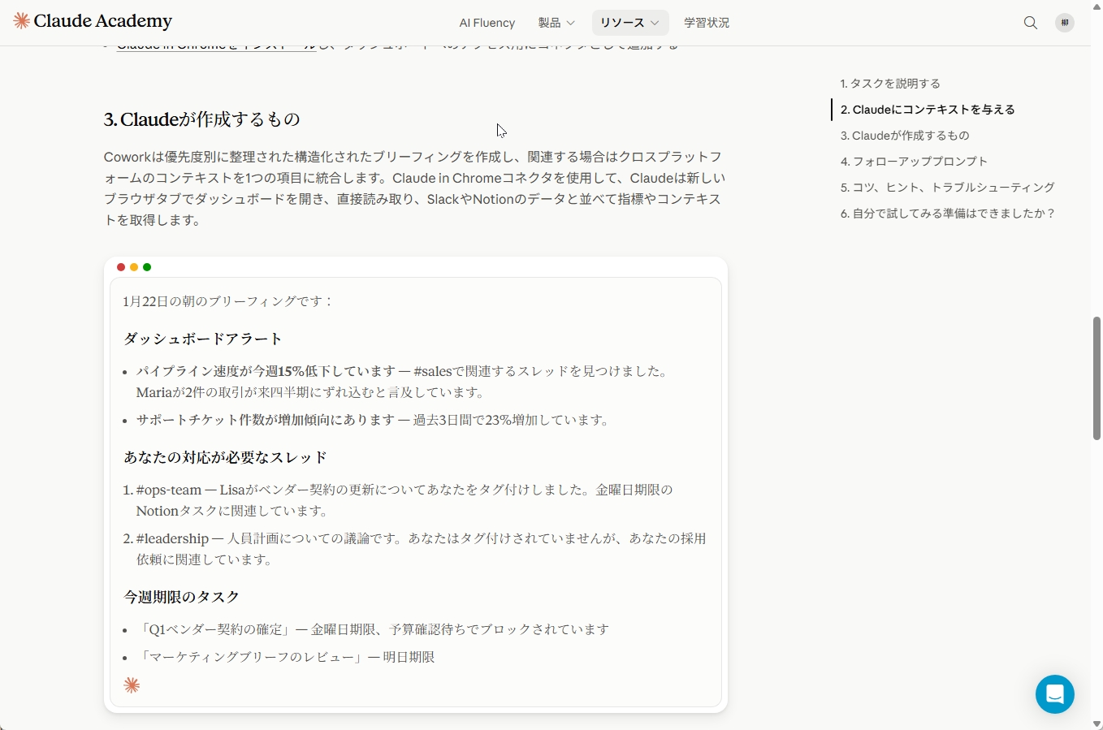This screenshot has width=1103, height=730.
Task: Click the 今週期限のタスク heading
Action: pos(181,597)
